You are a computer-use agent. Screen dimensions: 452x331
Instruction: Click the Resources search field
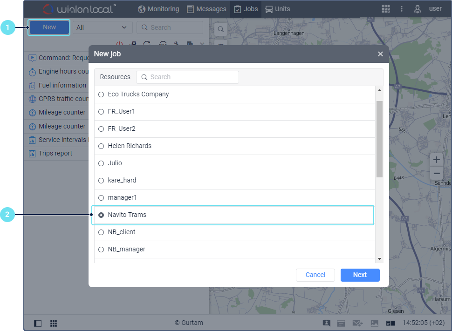[187, 77]
